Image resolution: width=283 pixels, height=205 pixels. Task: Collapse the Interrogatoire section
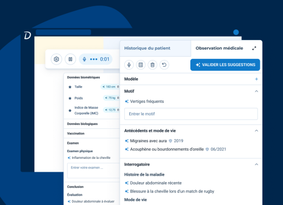coord(256,164)
